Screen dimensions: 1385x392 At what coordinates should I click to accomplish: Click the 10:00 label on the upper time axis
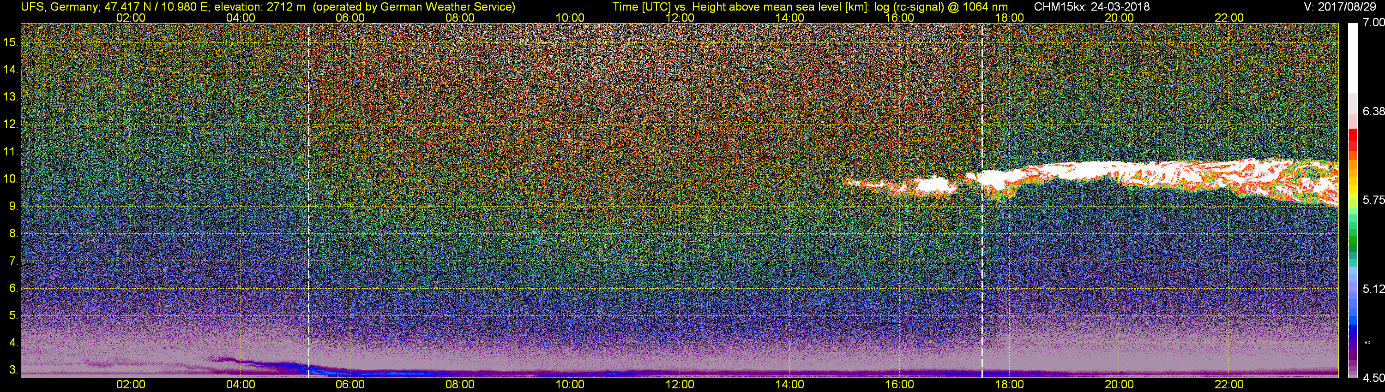[570, 18]
